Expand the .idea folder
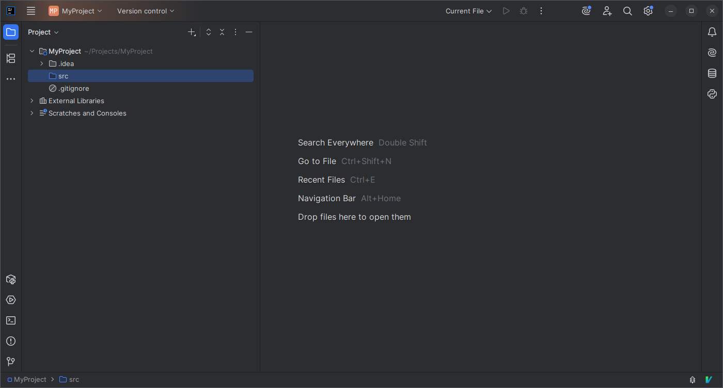Viewport: 723px width, 388px height. [42, 63]
